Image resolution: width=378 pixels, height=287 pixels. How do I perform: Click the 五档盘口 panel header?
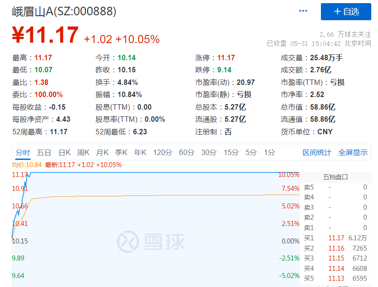click(x=335, y=177)
